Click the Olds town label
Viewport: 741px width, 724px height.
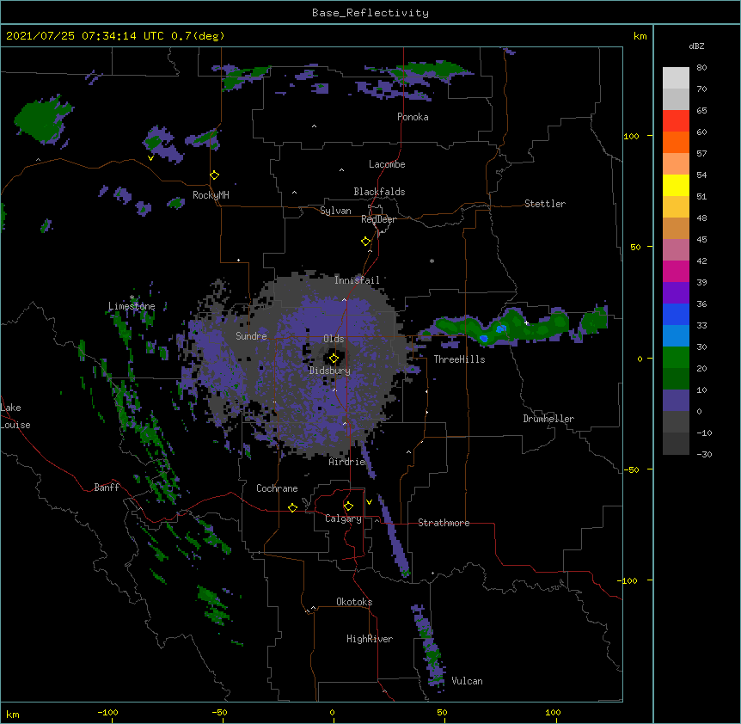click(x=334, y=339)
